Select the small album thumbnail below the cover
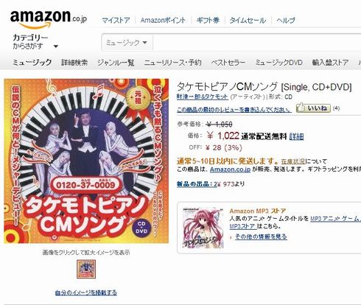 86,269
